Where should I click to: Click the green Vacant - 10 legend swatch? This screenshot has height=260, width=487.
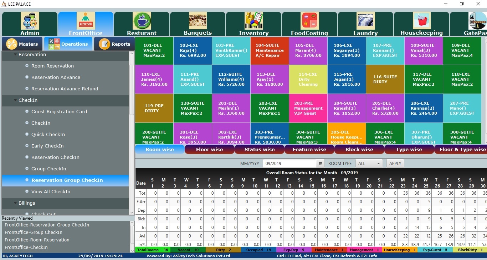tap(188, 250)
